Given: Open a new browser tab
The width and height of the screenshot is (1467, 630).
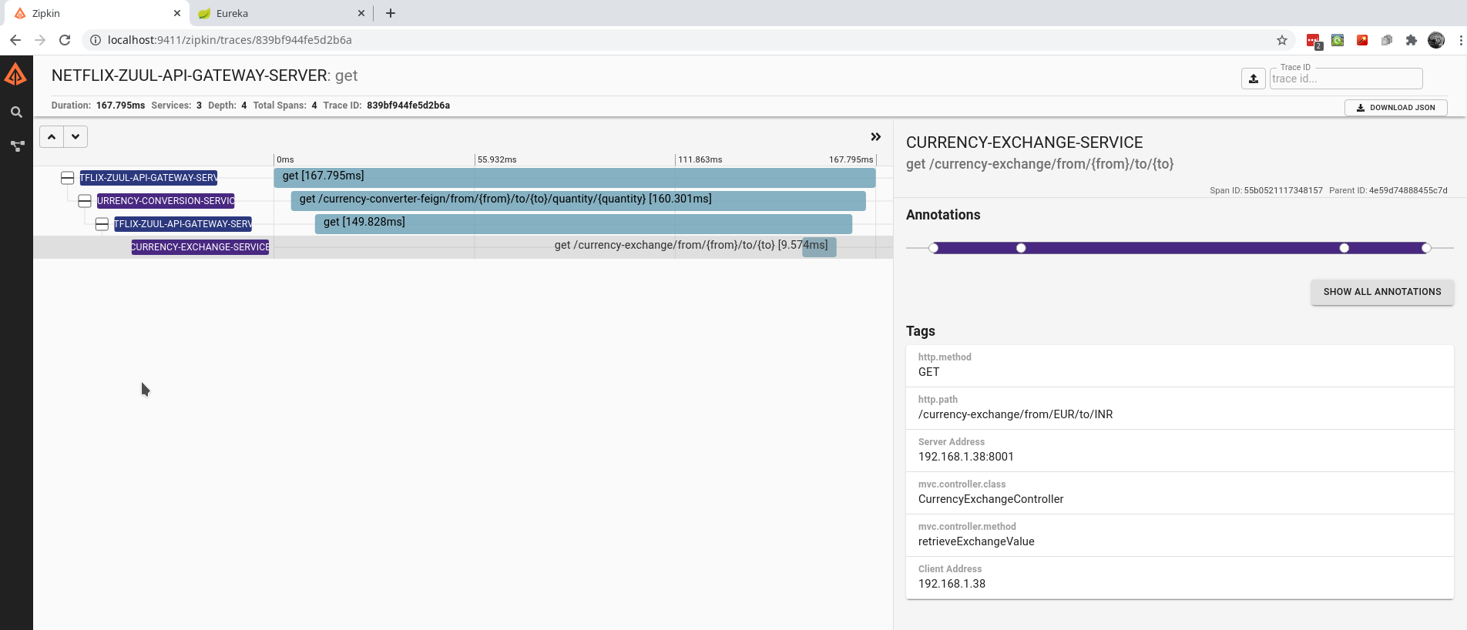Looking at the screenshot, I should tap(391, 13).
